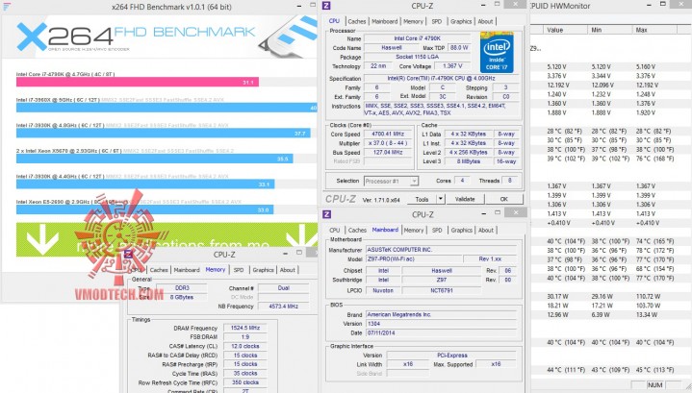Viewport: 692px width, 393px height.
Task: Click the Max TDP value "88.0 W"
Action: [459, 48]
